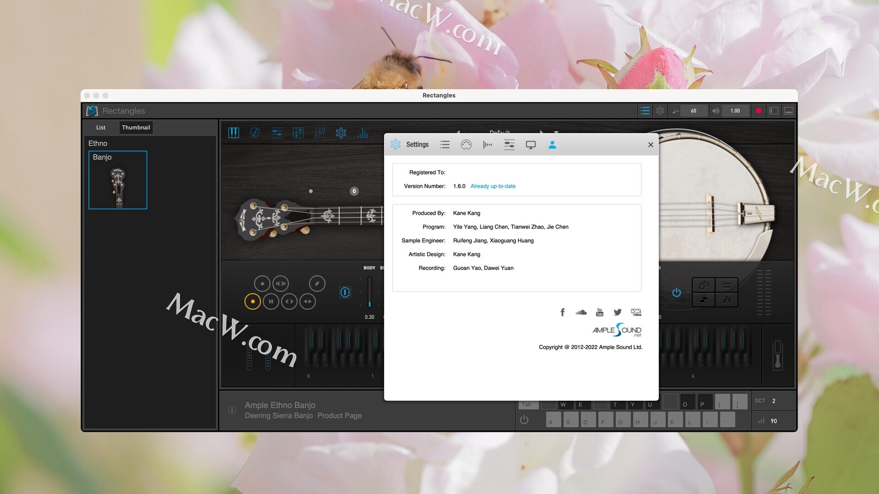Open the vertical mixer faders panel
The width and height of the screenshot is (879, 494).
click(320, 133)
